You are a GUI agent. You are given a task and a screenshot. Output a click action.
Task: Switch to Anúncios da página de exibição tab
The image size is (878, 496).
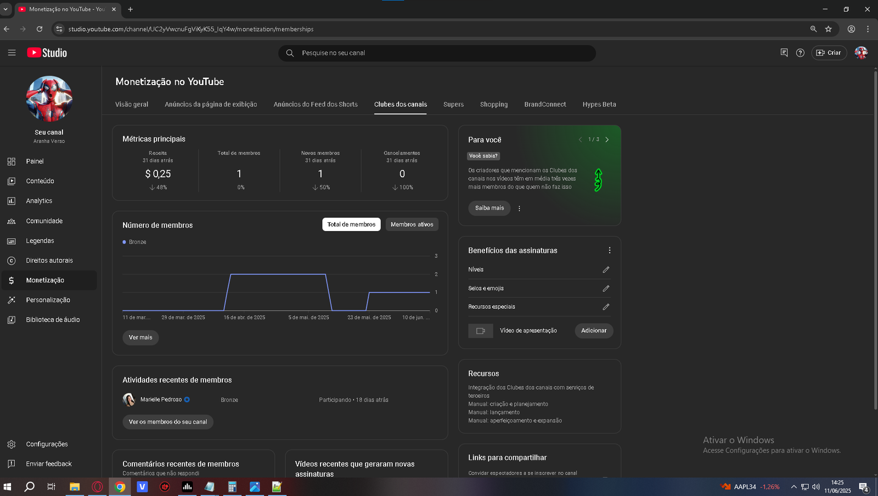coord(211,104)
